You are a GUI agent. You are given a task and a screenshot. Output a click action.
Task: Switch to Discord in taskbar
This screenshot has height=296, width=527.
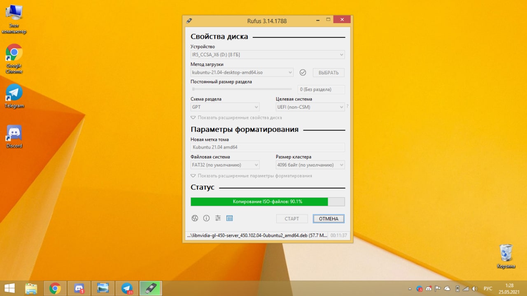click(79, 288)
